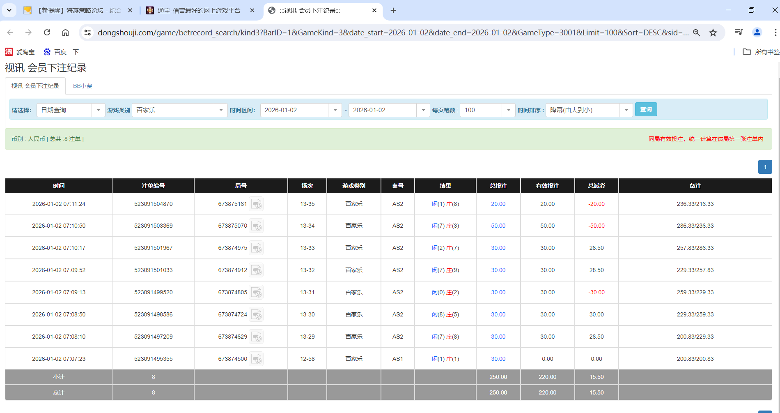Switch to the BB小费 tab
Viewport: 780px width, 413px height.
(x=83, y=86)
